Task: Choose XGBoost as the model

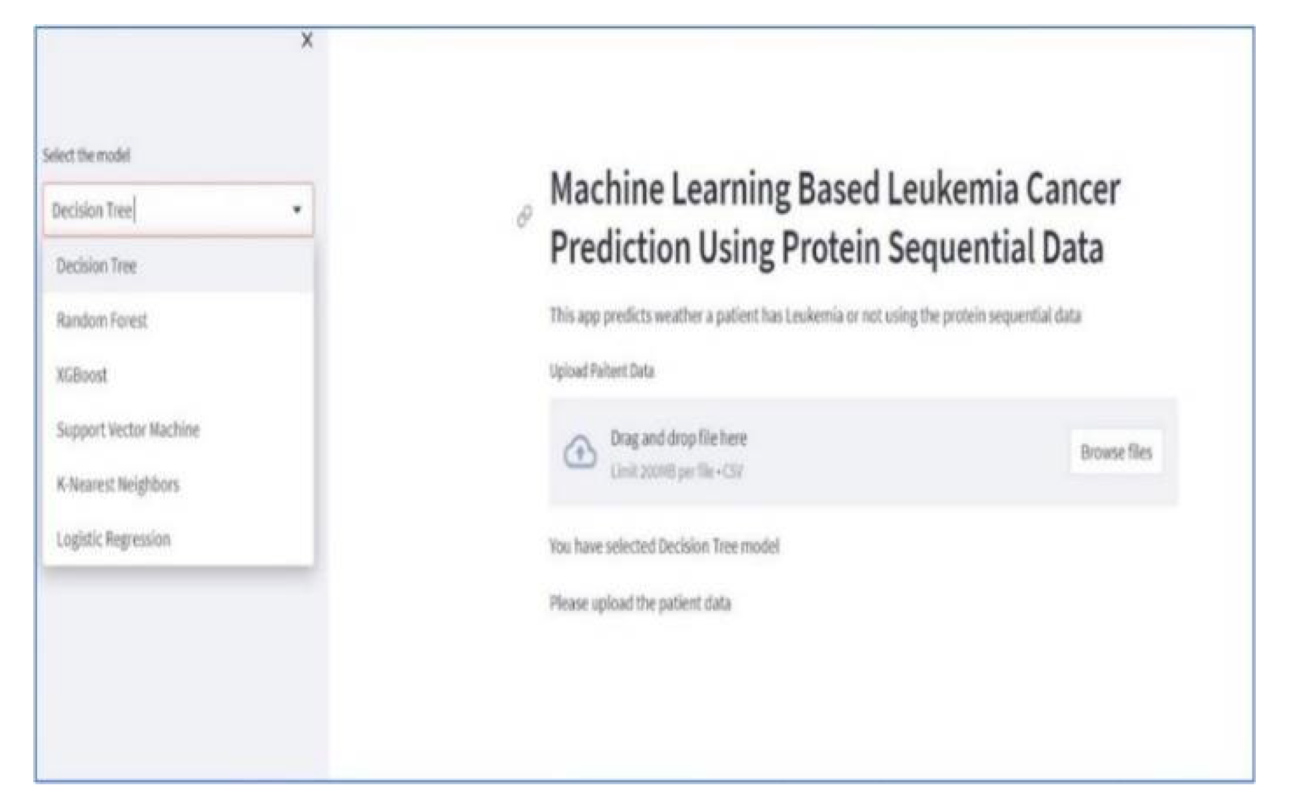Action: click(x=81, y=375)
